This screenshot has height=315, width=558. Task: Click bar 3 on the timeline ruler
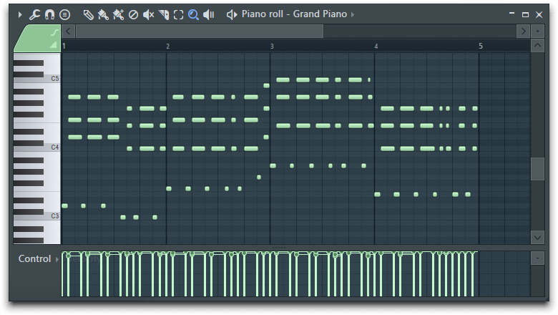tap(272, 46)
